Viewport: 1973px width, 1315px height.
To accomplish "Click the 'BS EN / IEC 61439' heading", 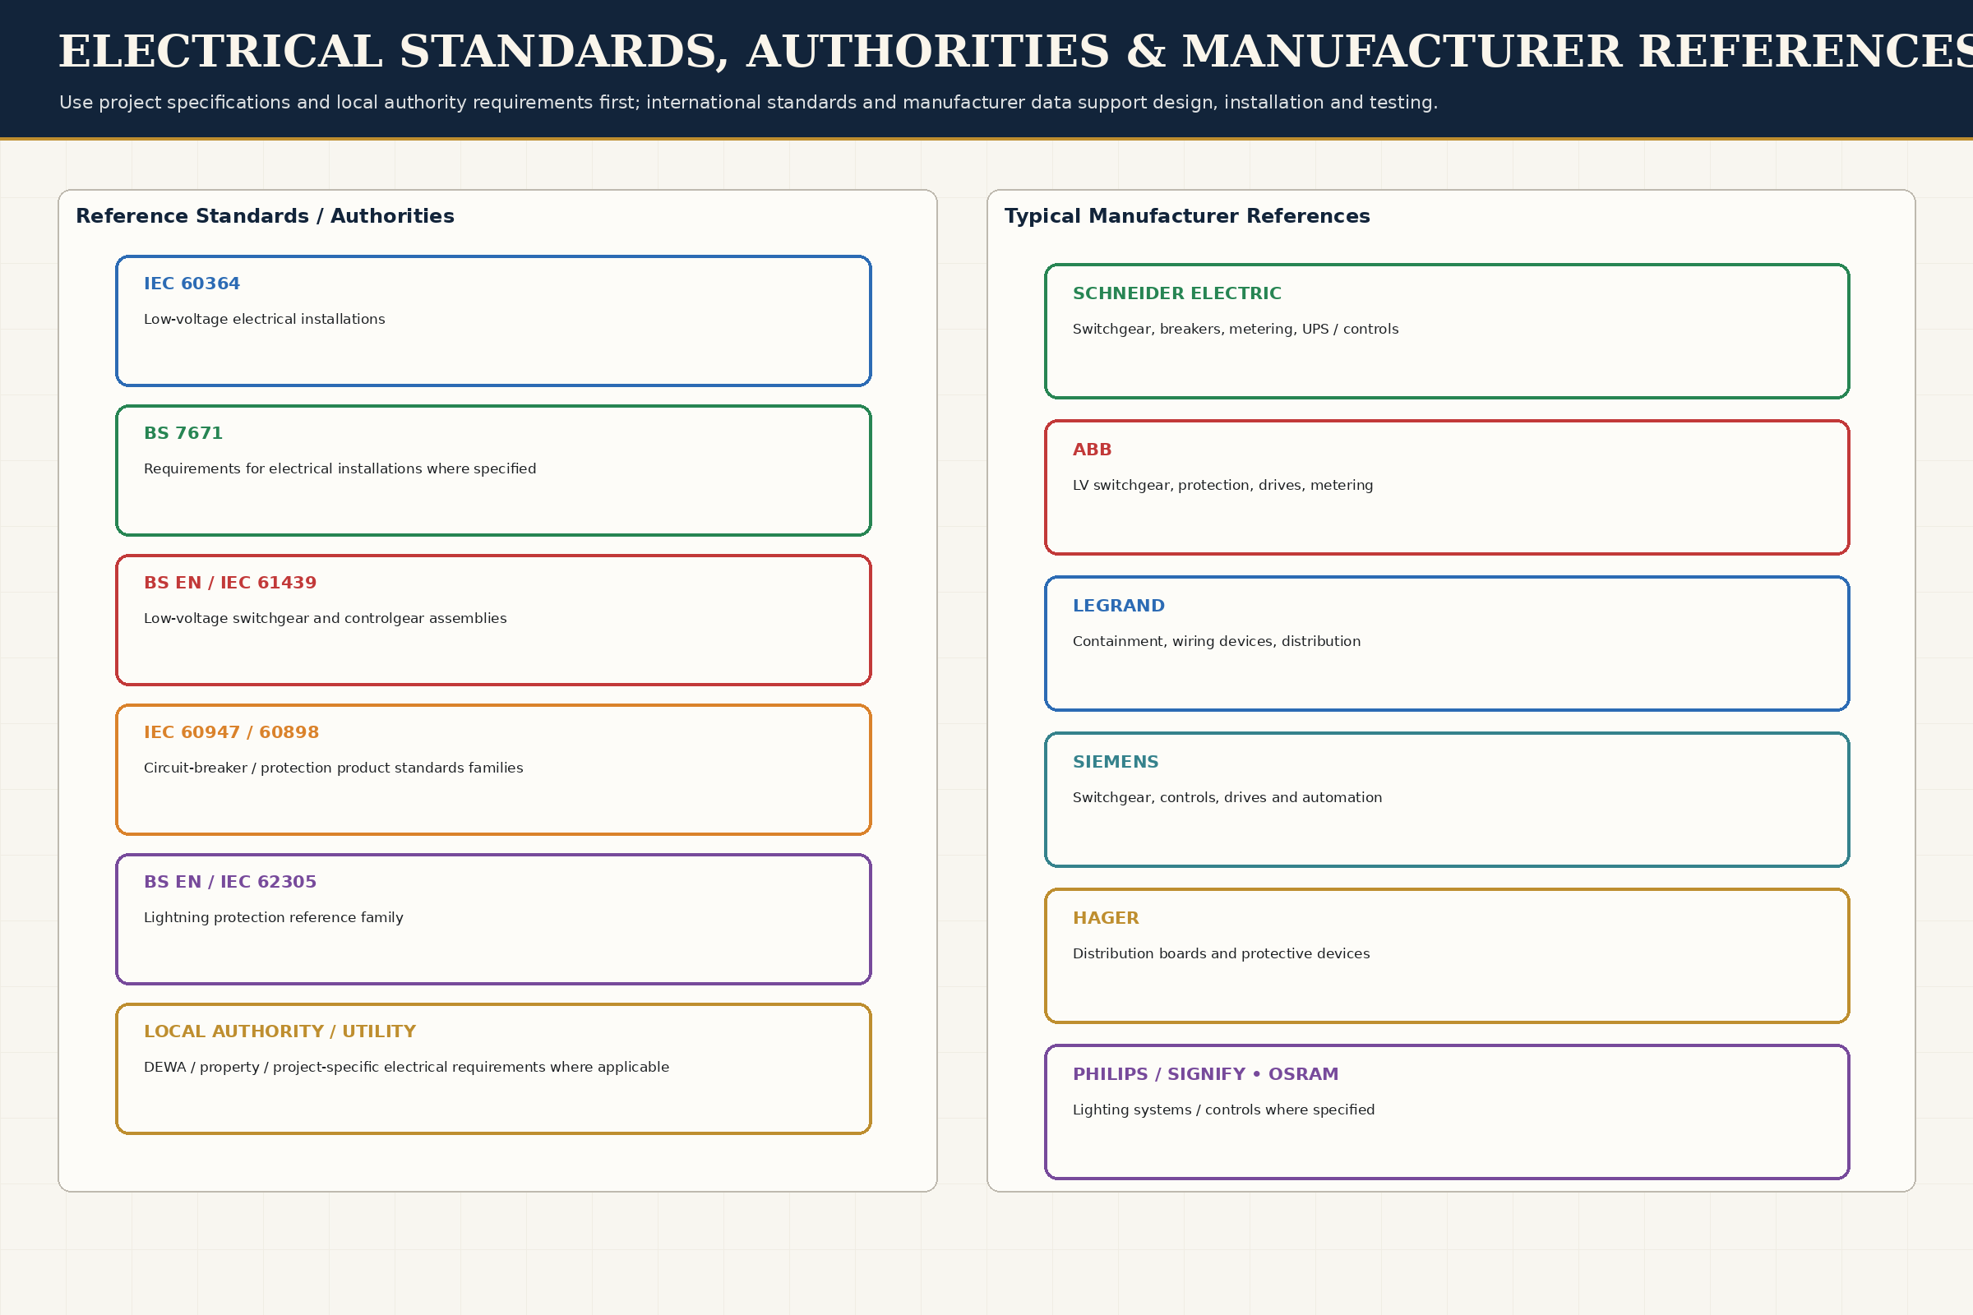I will coord(230,583).
